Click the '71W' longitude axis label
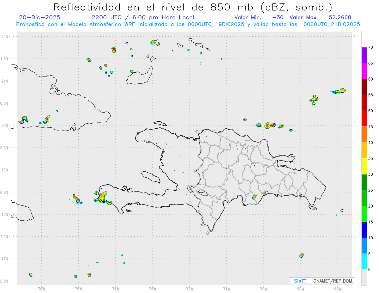Screen dimensions: 379x293 226,288
